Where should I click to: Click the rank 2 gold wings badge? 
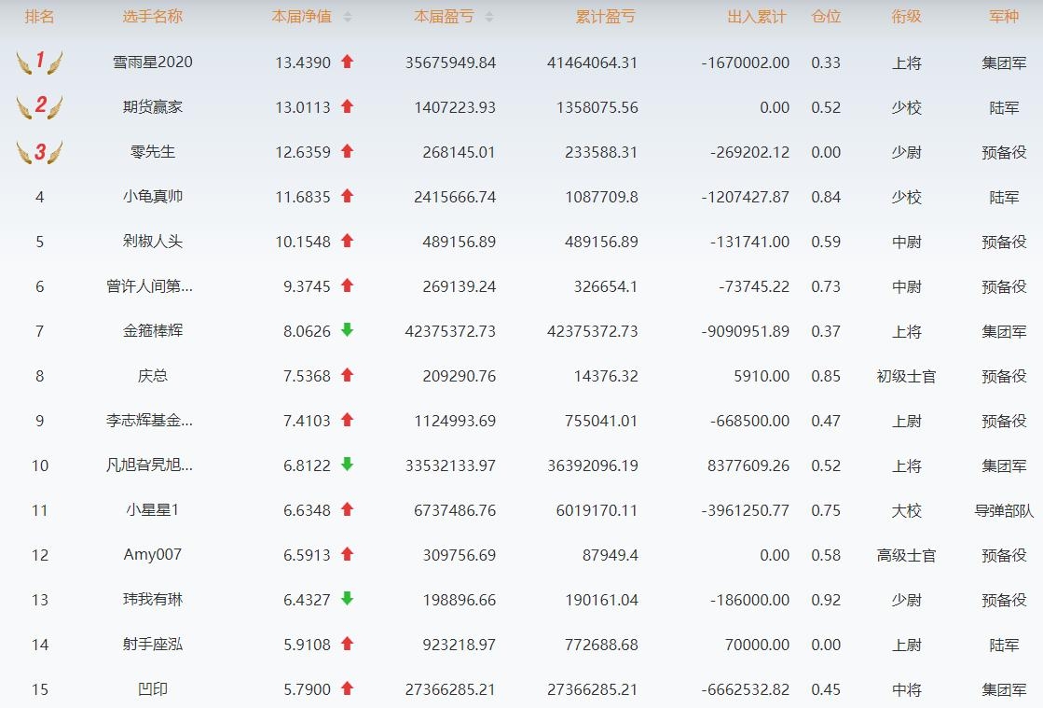[39, 107]
